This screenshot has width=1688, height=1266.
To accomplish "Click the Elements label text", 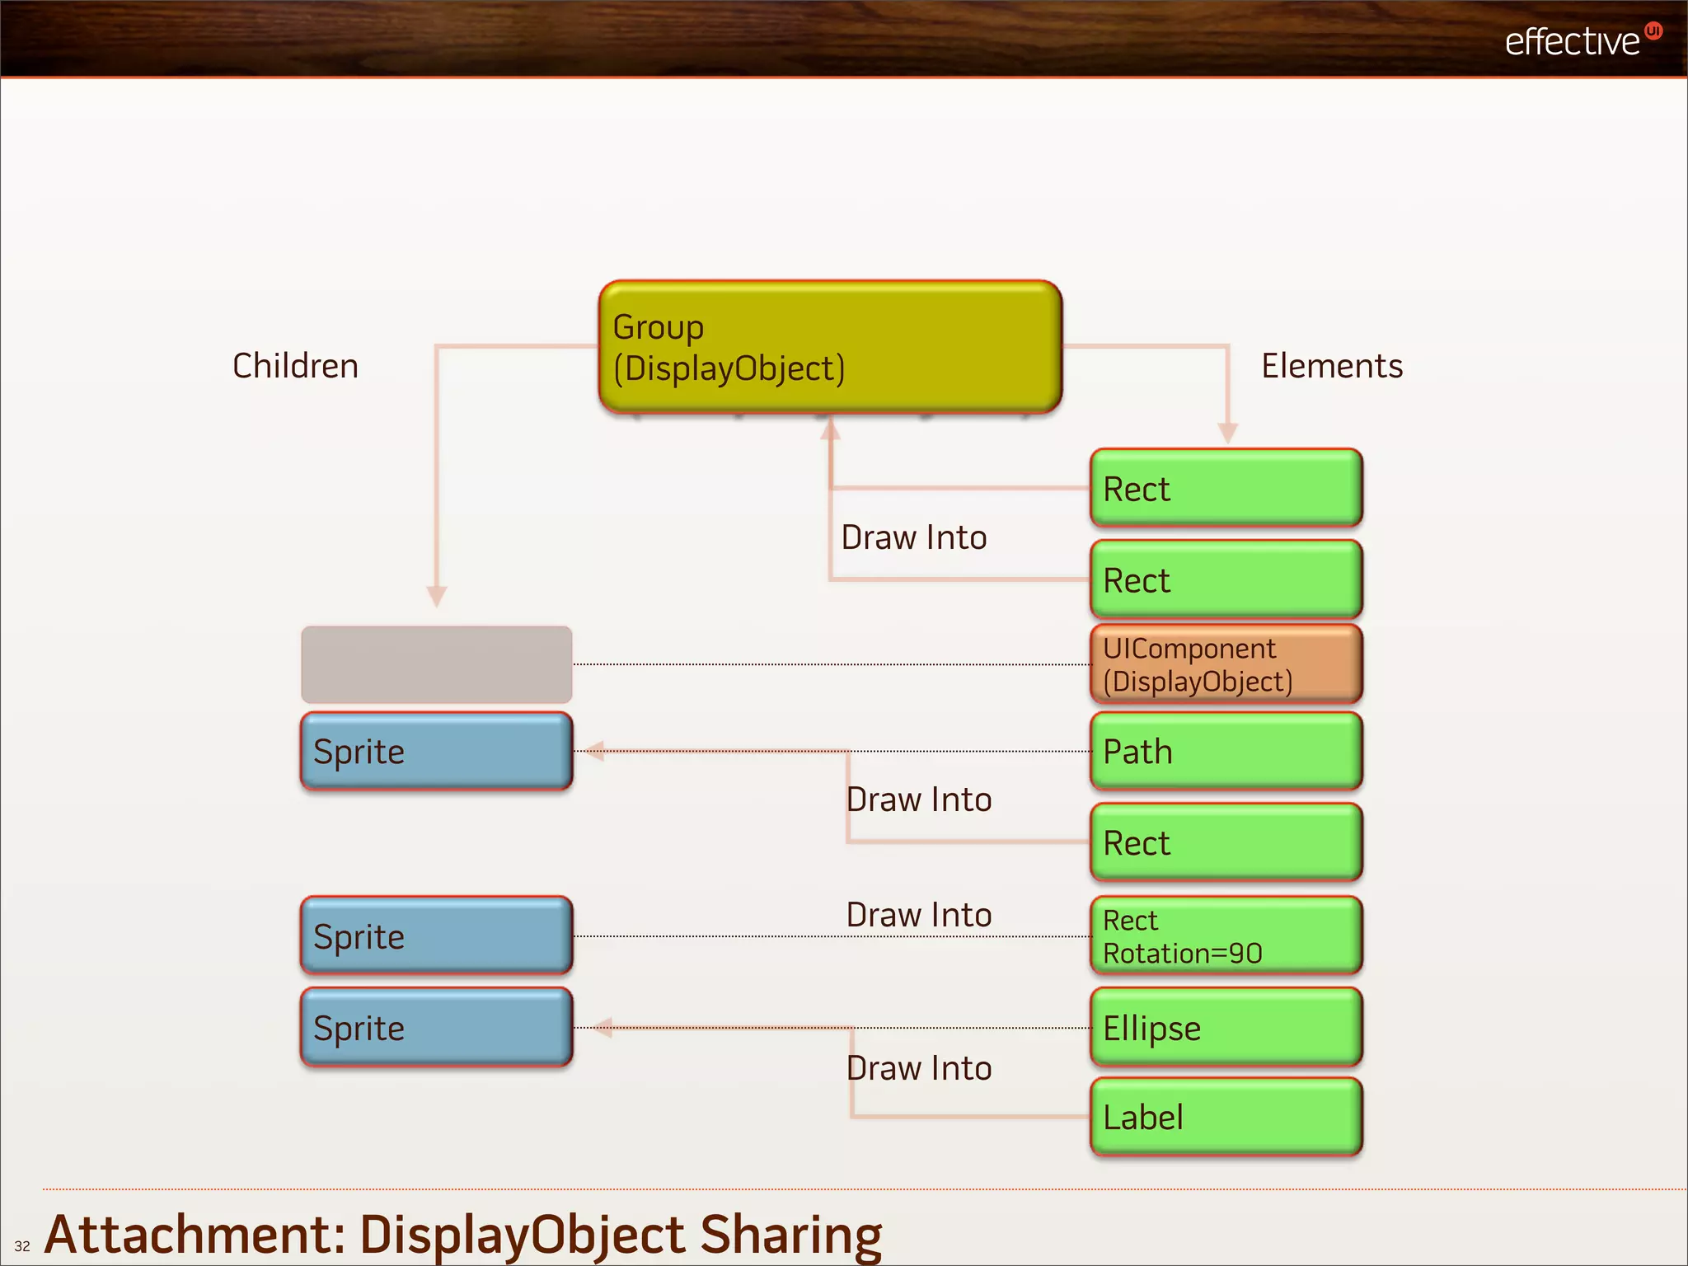I will coord(1331,366).
